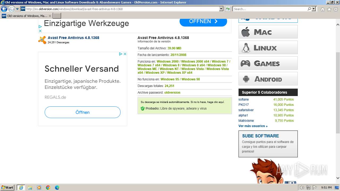Close the Schneller Versand ad
Image resolution: width=340 pixels, height=191 pixels.
125,54
